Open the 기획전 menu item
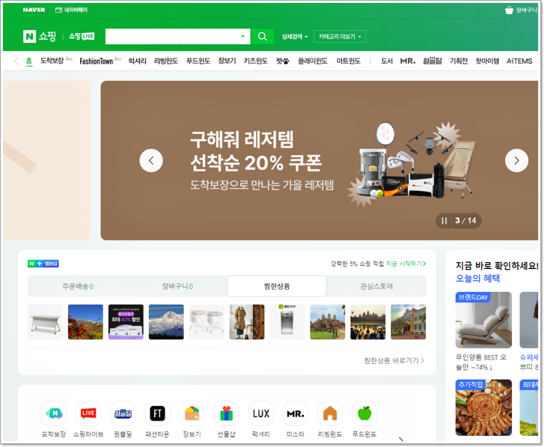This screenshot has width=544, height=447. pyautogui.click(x=459, y=61)
